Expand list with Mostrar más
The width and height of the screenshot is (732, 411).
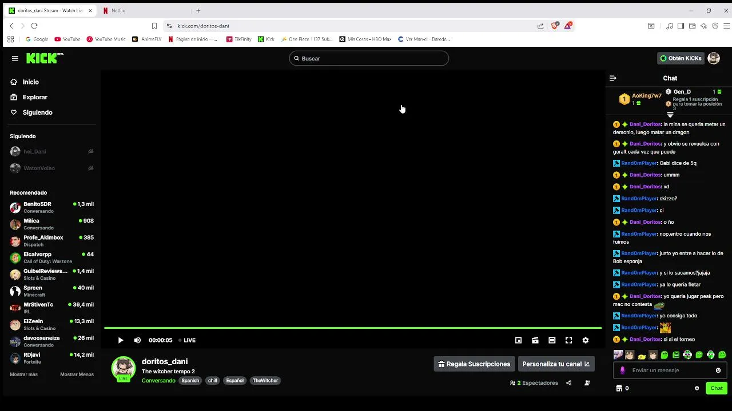(x=23, y=374)
